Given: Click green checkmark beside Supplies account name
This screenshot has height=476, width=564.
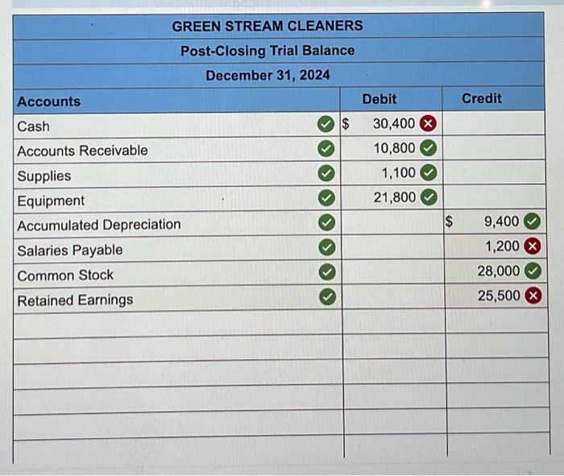Looking at the screenshot, I should point(326,173).
